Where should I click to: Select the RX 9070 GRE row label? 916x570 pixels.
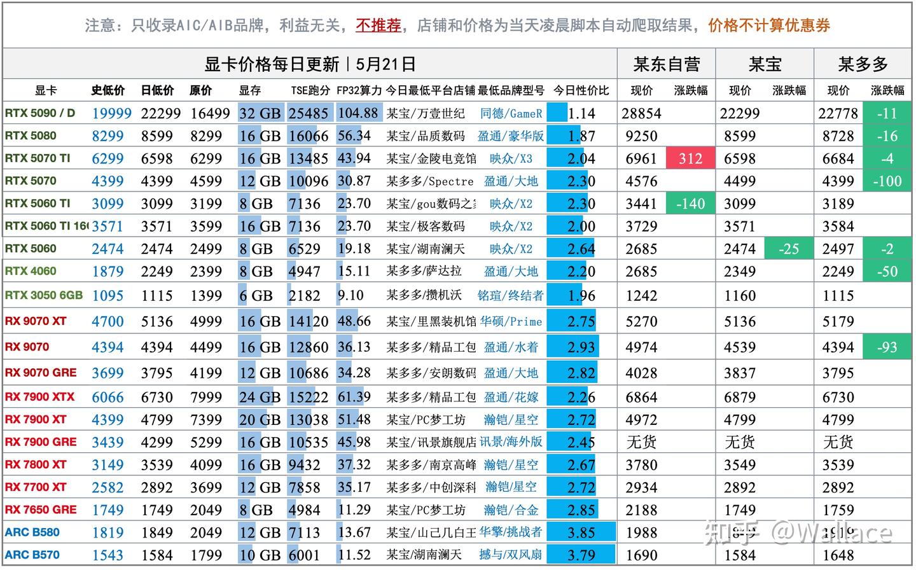click(40, 373)
